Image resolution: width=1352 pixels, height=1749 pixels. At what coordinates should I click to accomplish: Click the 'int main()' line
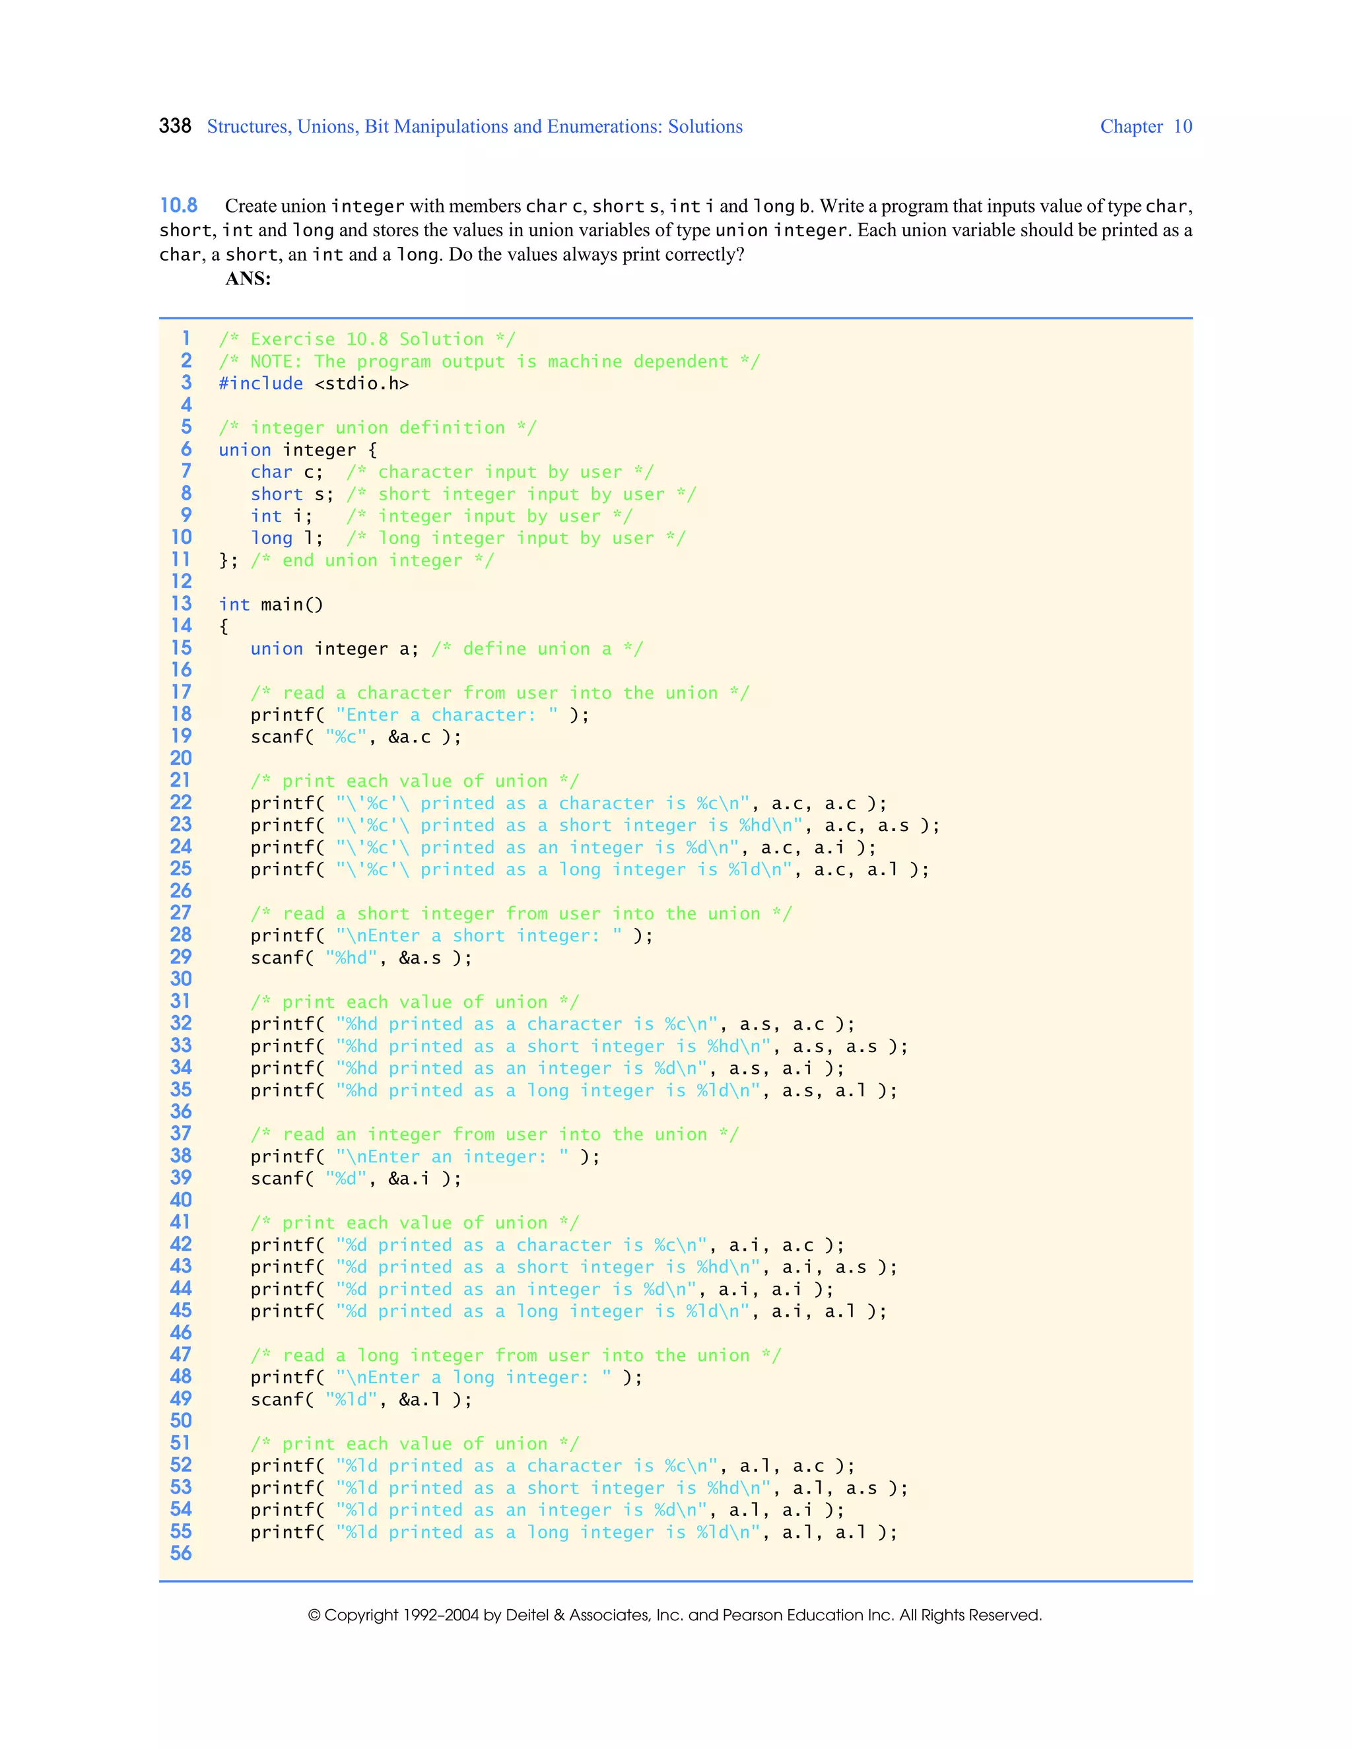click(x=271, y=605)
